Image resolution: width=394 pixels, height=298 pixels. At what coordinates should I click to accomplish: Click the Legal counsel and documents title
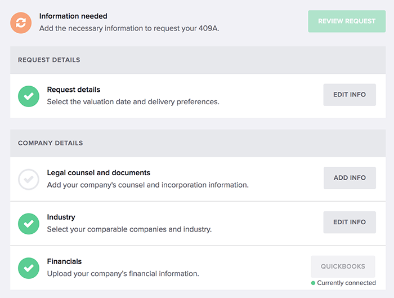(x=98, y=173)
